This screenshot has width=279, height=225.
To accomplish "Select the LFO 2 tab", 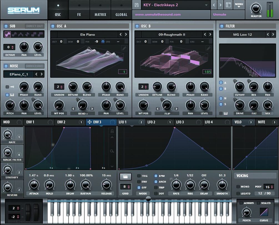I will [160, 122].
